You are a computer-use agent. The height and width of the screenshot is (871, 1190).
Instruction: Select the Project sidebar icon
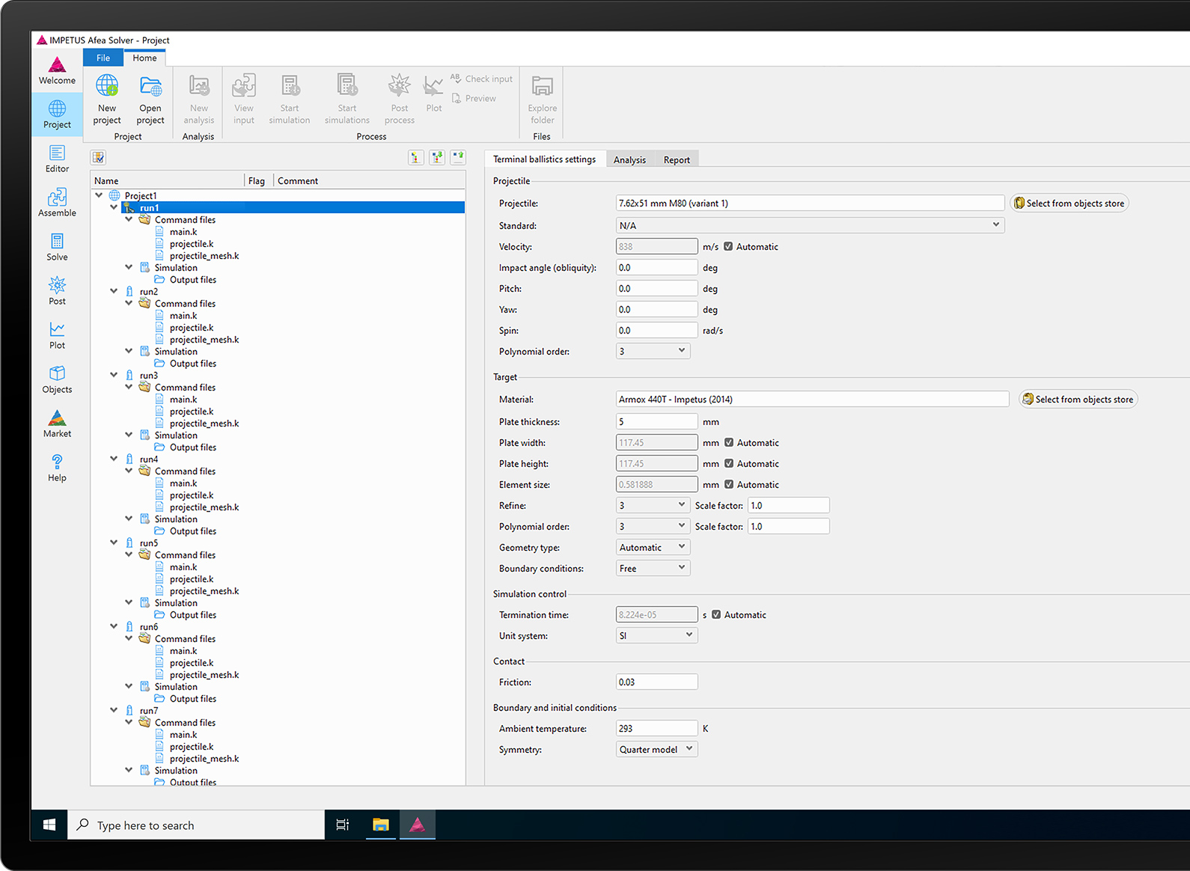(57, 114)
